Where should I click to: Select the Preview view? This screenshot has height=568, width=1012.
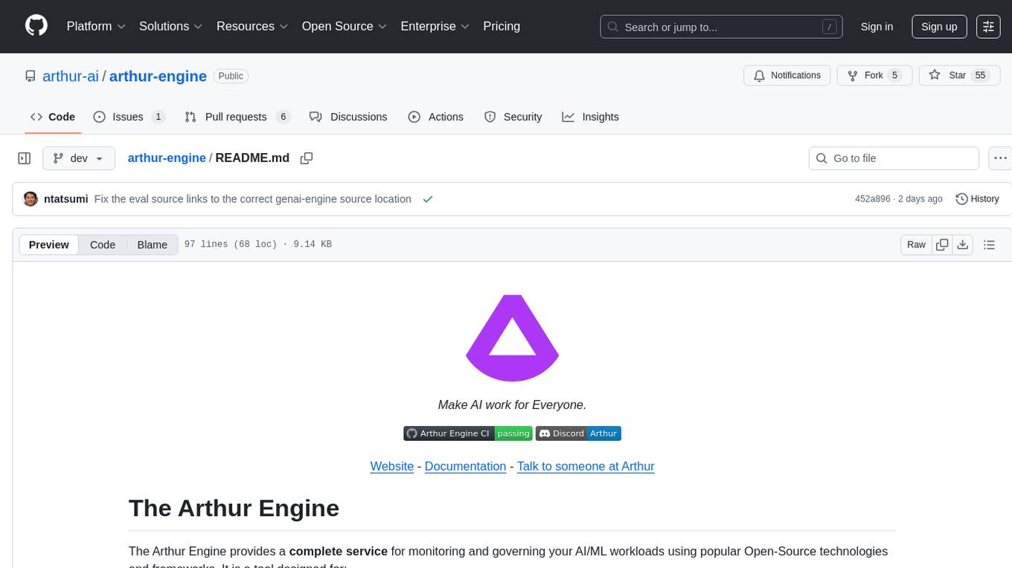click(49, 245)
